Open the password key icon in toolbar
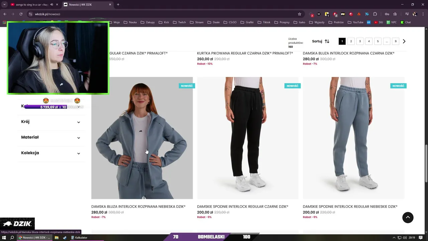 pyautogui.click(x=387, y=14)
